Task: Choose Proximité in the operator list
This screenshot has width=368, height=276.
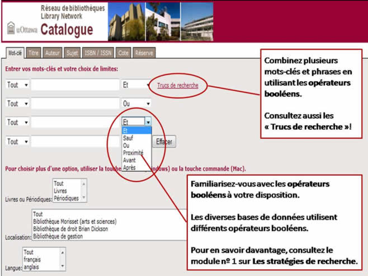Action: (x=136, y=153)
